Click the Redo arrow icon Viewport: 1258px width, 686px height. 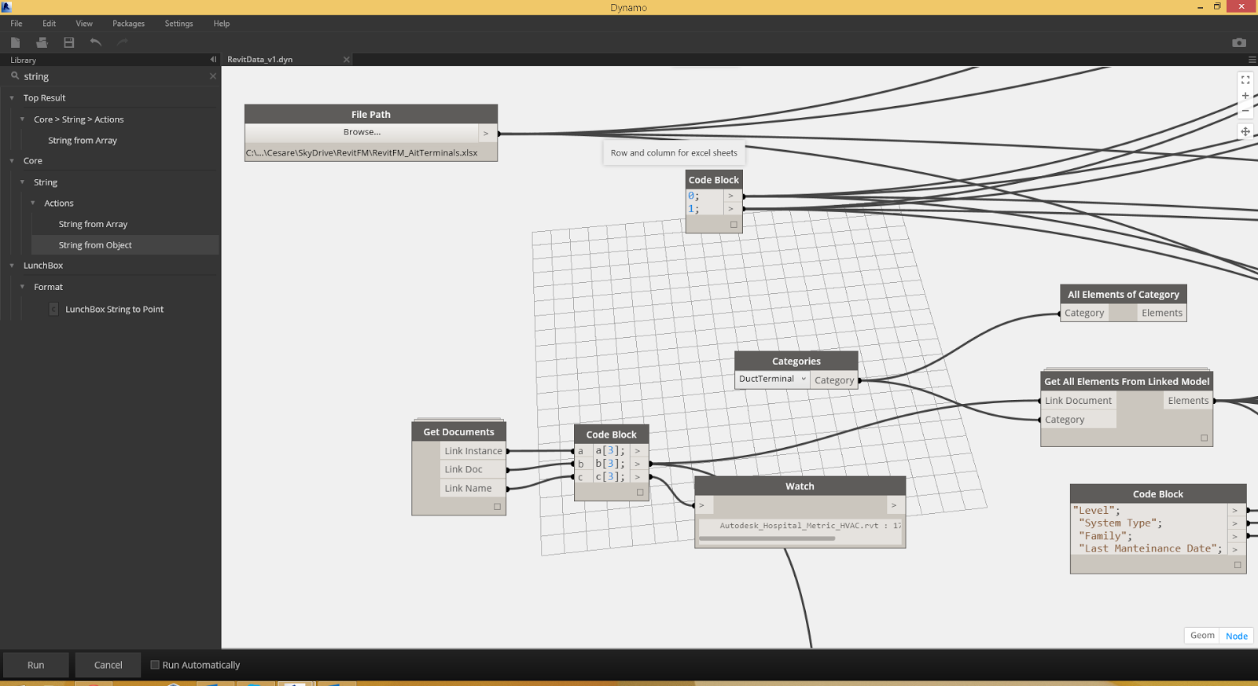pyautogui.click(x=123, y=42)
